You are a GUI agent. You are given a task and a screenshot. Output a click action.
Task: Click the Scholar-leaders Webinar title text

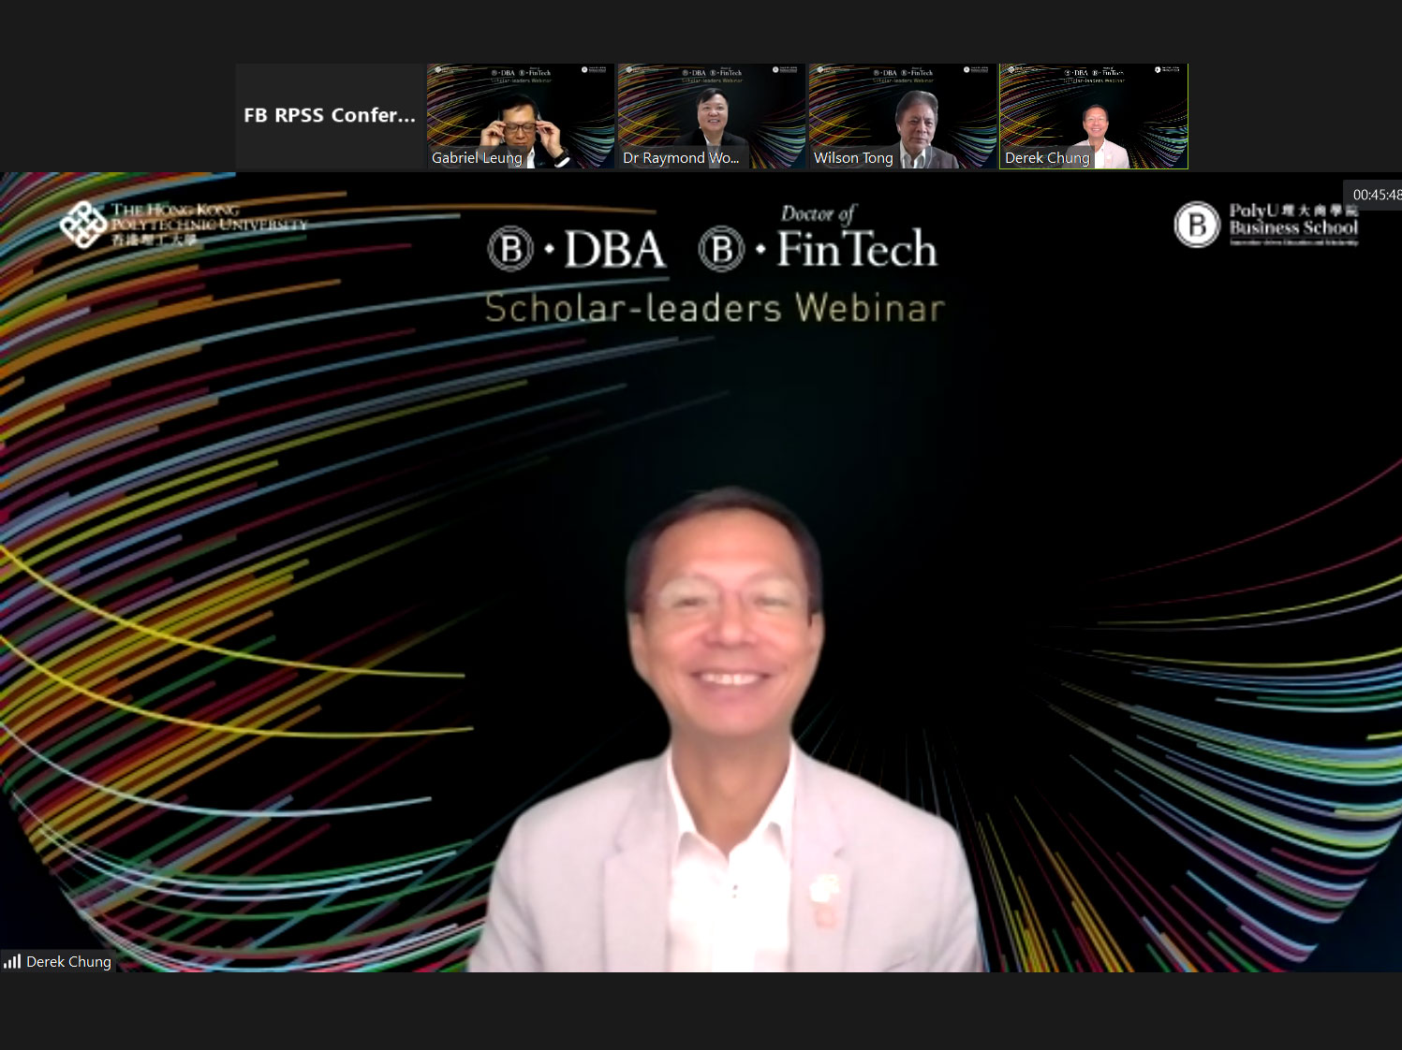[x=715, y=308]
